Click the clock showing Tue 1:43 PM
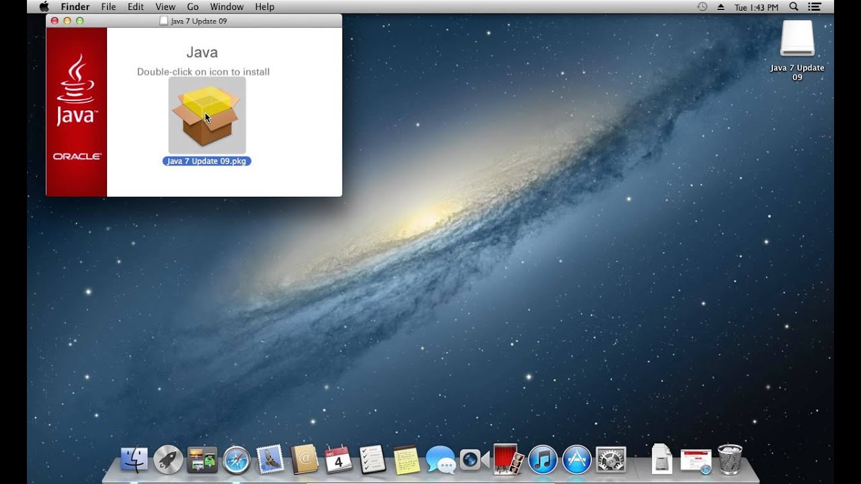Screen dimensions: 861x484 coord(757,7)
